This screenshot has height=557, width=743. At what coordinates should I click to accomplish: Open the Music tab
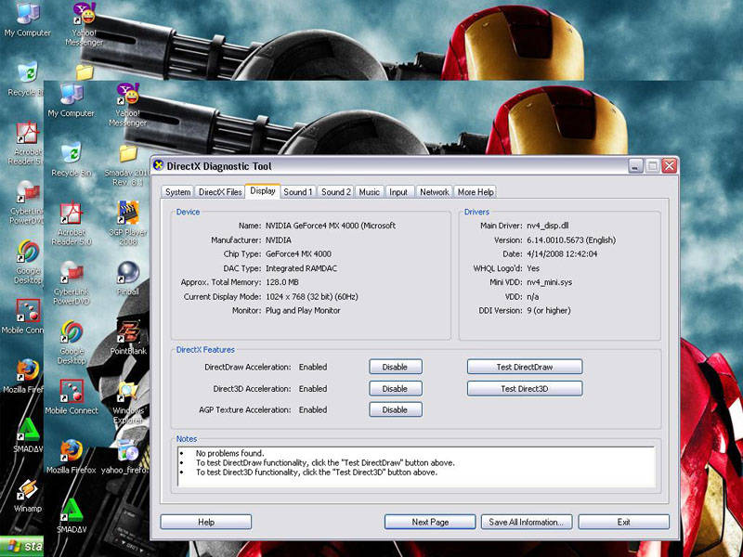coord(369,192)
